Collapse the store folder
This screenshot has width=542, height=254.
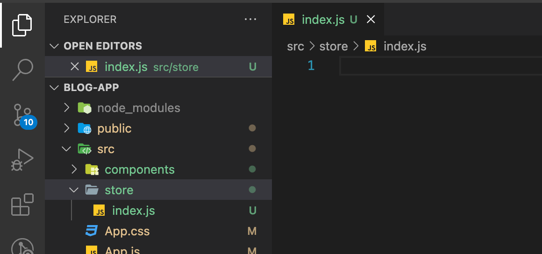[x=74, y=190]
